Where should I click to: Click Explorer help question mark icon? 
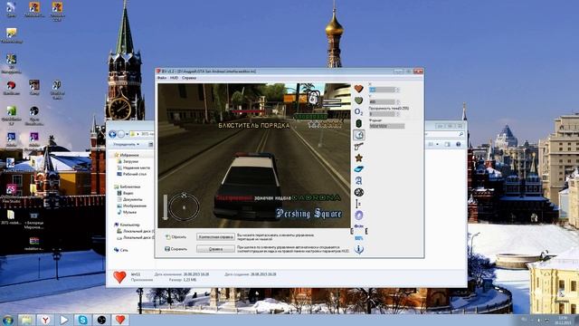[459, 145]
